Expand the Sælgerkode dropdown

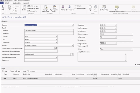pos(116,37)
